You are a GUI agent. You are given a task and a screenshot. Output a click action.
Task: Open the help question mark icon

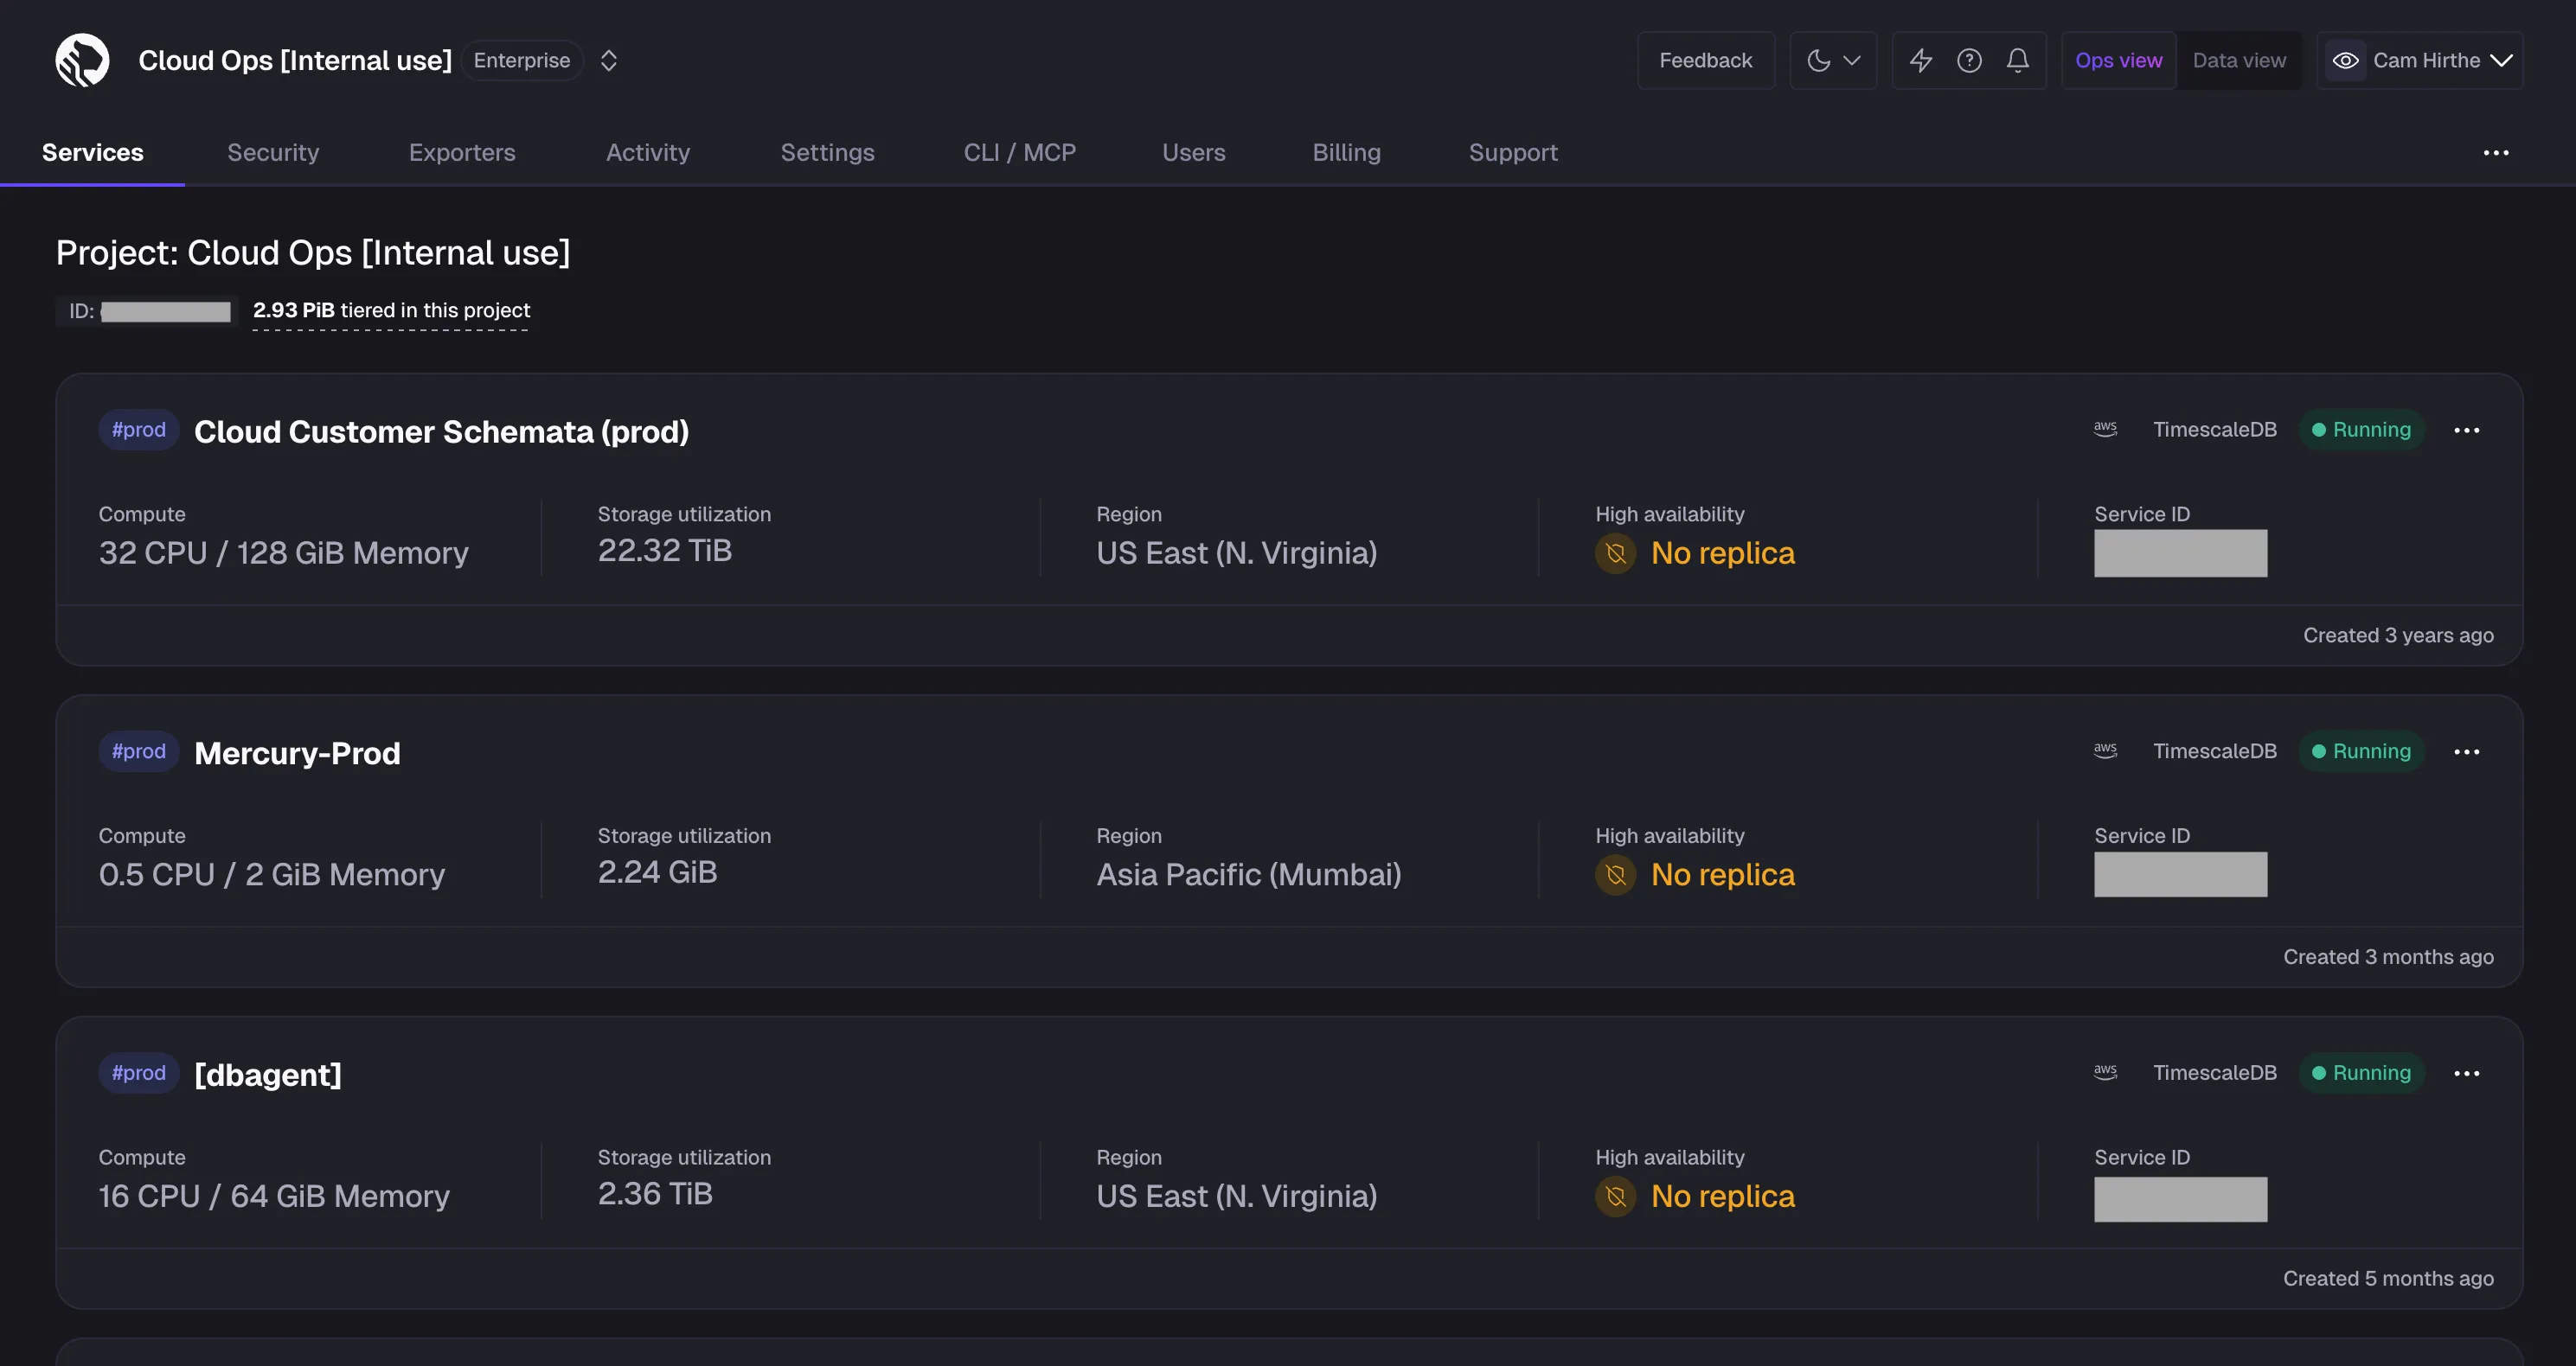coord(1969,60)
